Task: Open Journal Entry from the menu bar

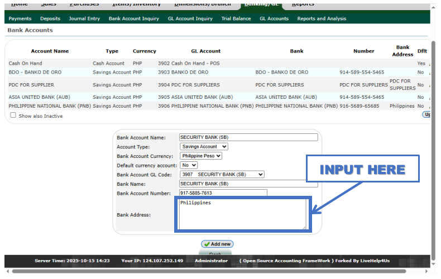Action: (x=84, y=18)
